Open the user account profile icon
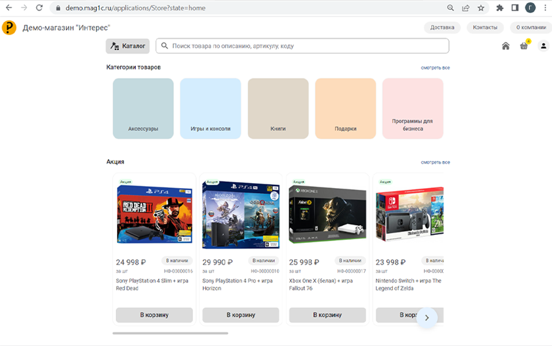The height and width of the screenshot is (346, 552). point(543,46)
